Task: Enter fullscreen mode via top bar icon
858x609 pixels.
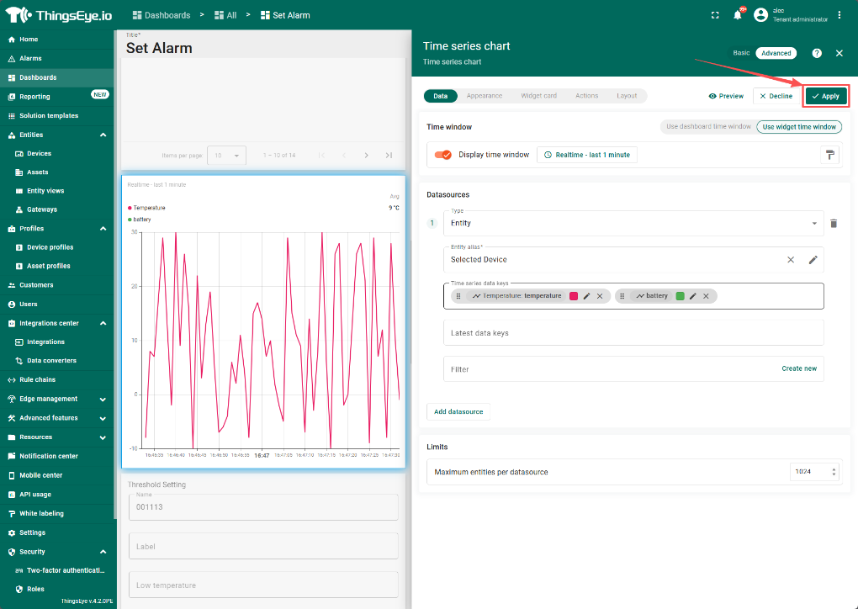Action: (715, 15)
